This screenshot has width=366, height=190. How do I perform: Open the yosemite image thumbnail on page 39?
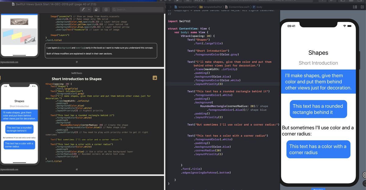(19, 22)
